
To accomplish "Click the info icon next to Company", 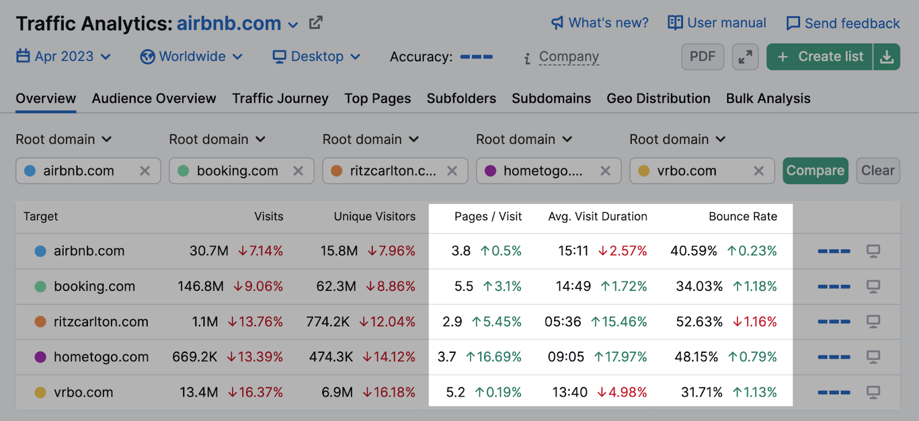I will tap(527, 58).
